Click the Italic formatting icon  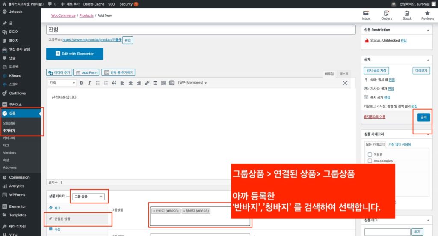(x=89, y=83)
